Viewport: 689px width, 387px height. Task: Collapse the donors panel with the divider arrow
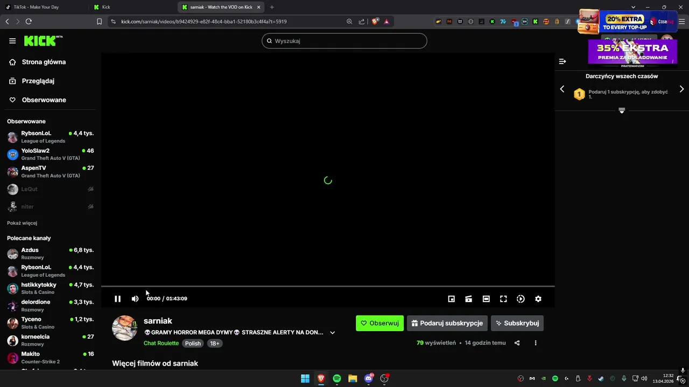point(622,111)
